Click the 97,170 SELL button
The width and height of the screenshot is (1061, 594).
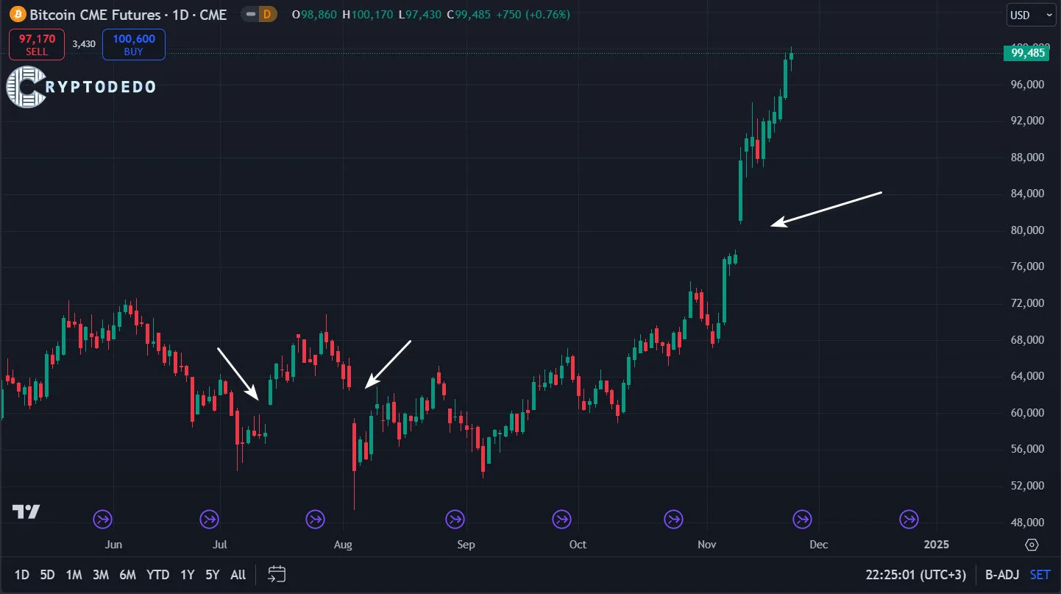(37, 44)
